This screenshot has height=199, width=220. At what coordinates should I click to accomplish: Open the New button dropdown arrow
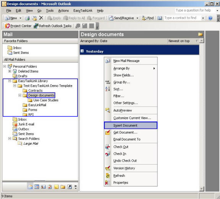[x=20, y=18]
